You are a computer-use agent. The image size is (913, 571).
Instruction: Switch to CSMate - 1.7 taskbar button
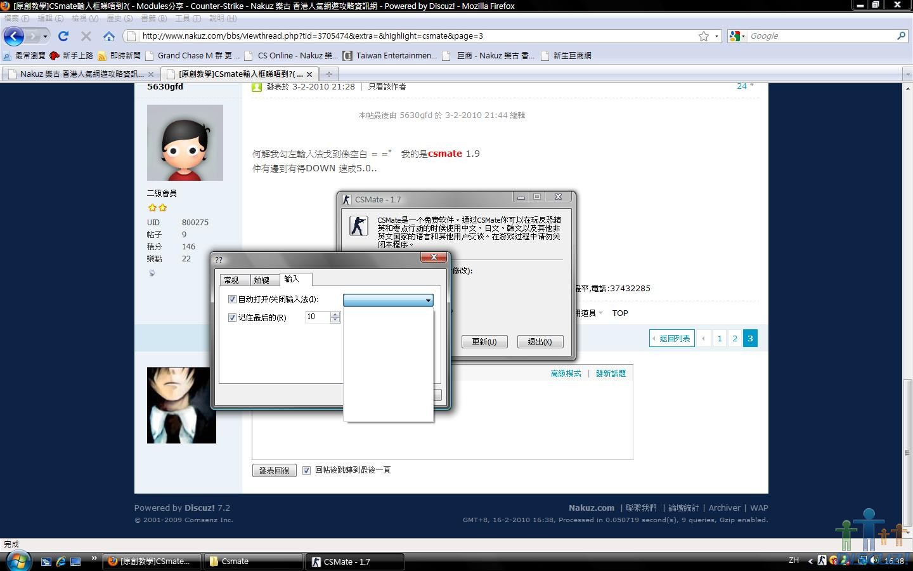(355, 561)
